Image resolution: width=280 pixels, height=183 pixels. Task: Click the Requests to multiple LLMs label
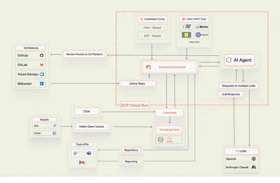tap(238, 86)
